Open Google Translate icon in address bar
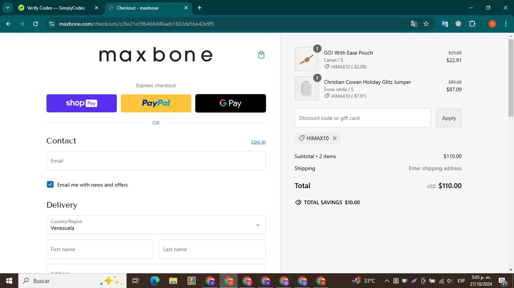The image size is (514, 288). [x=414, y=24]
